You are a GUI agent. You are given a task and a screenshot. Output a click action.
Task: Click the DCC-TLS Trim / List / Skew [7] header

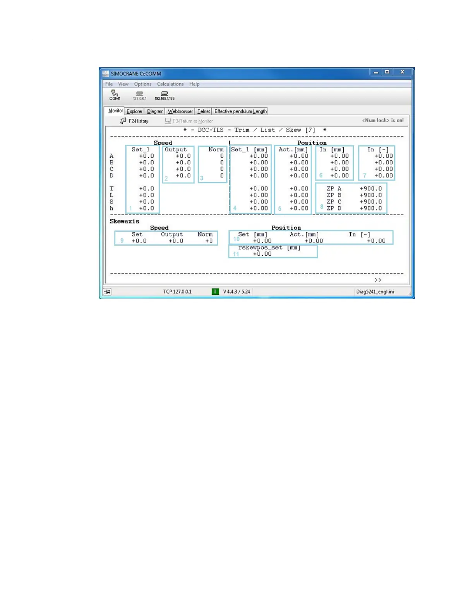point(255,130)
